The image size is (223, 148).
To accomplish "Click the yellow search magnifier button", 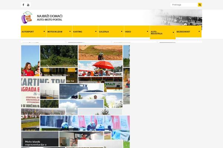I will (x=200, y=5).
